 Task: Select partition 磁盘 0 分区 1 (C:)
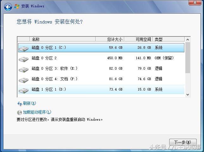(101, 48)
